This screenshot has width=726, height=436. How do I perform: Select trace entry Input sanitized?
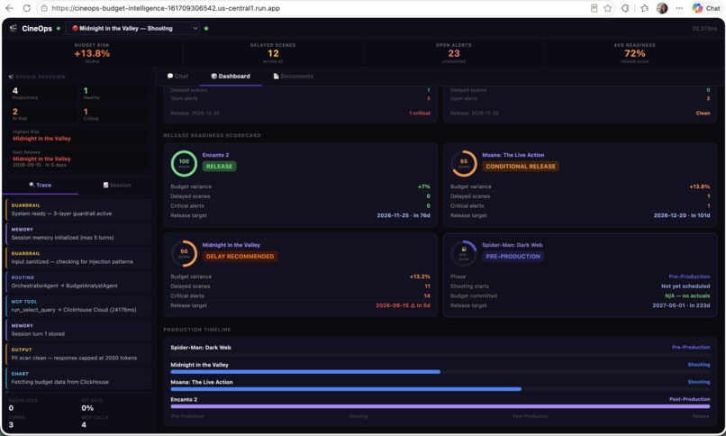(x=78, y=258)
